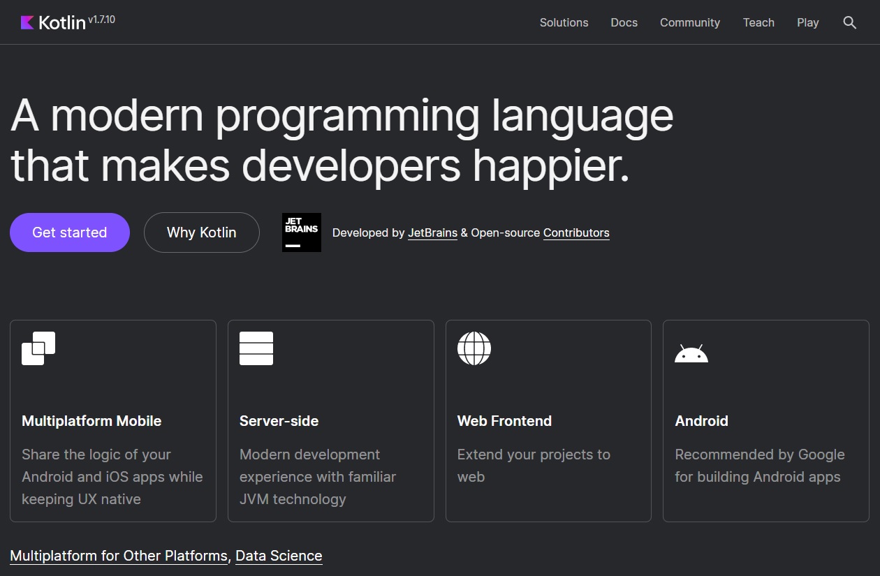Click the purple Get started button
This screenshot has height=576, width=880.
coord(70,232)
